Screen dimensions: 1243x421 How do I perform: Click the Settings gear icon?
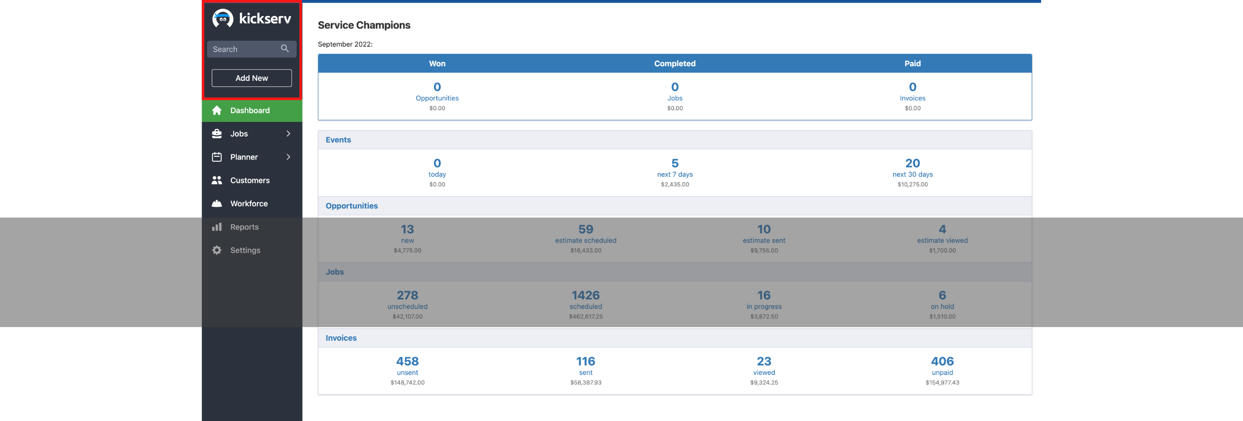pyautogui.click(x=217, y=250)
